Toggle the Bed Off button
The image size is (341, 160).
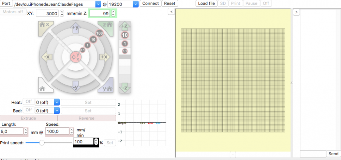click(29, 110)
